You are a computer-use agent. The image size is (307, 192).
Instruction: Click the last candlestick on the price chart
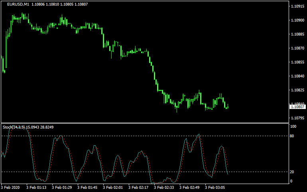pyautogui.click(x=228, y=107)
